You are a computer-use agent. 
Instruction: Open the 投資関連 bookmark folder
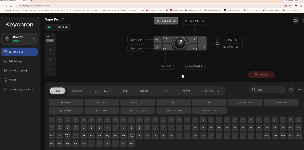tap(7, 10)
